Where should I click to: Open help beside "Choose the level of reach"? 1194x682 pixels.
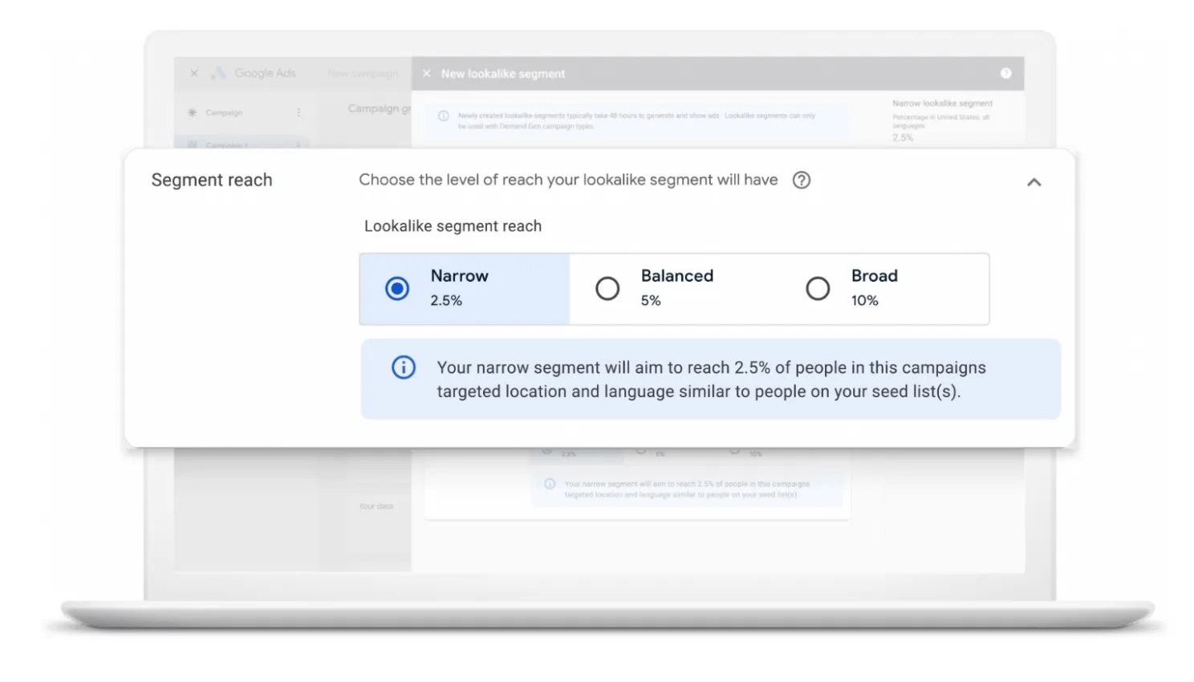pyautogui.click(x=802, y=181)
